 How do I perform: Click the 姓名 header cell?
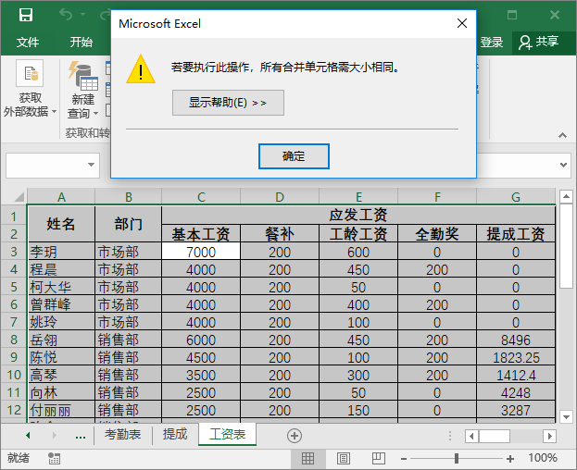point(61,224)
